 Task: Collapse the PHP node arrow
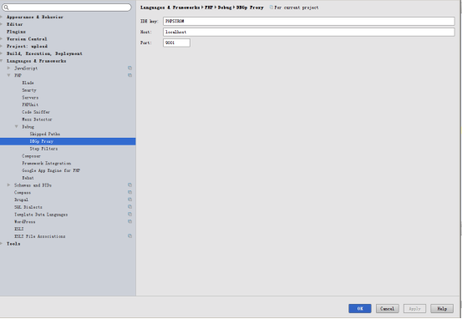(x=9, y=75)
